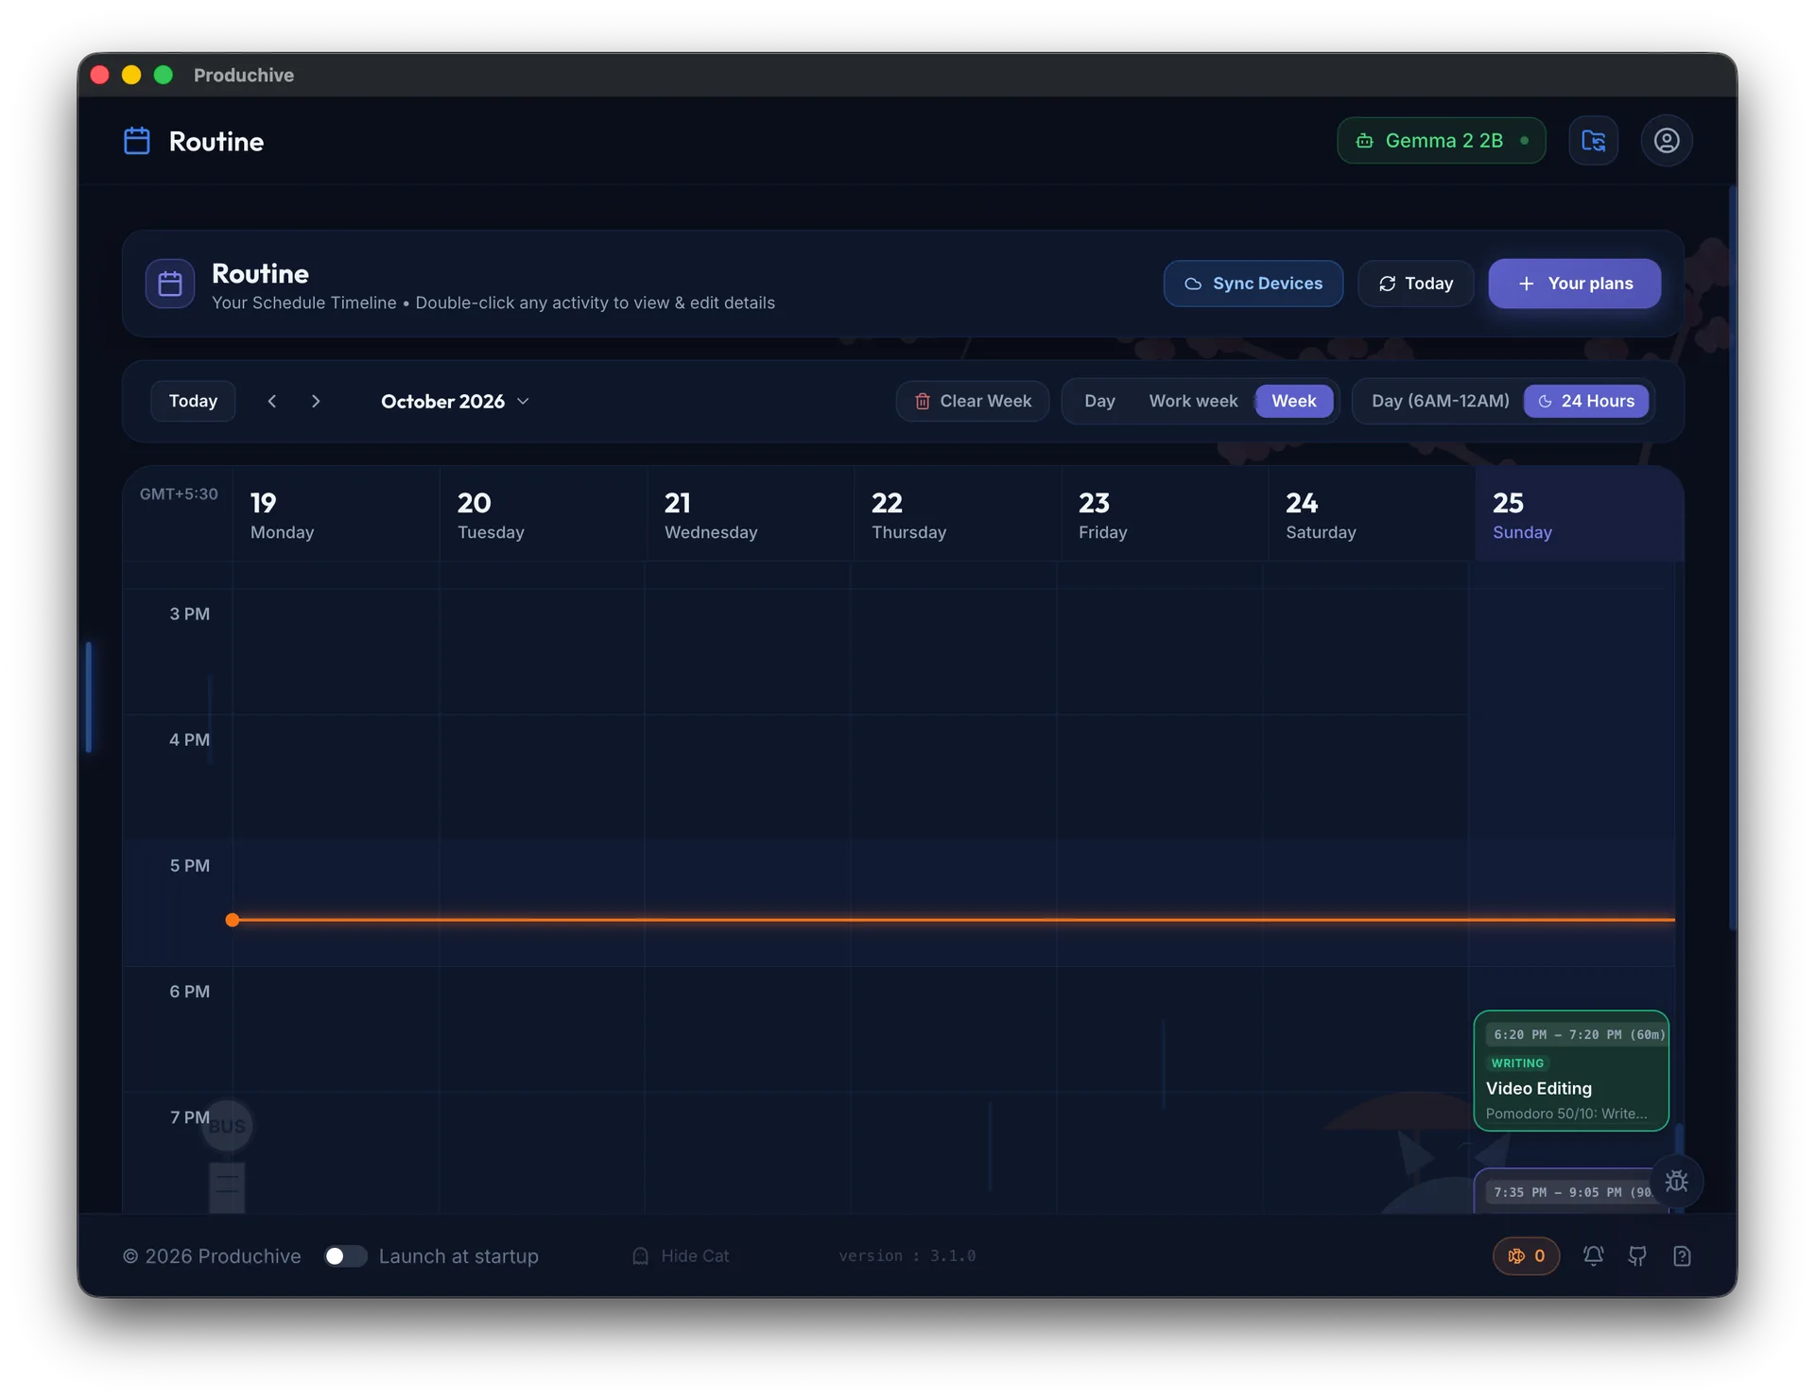
Task: Select the 22 Thursday column header
Action: tap(956, 515)
